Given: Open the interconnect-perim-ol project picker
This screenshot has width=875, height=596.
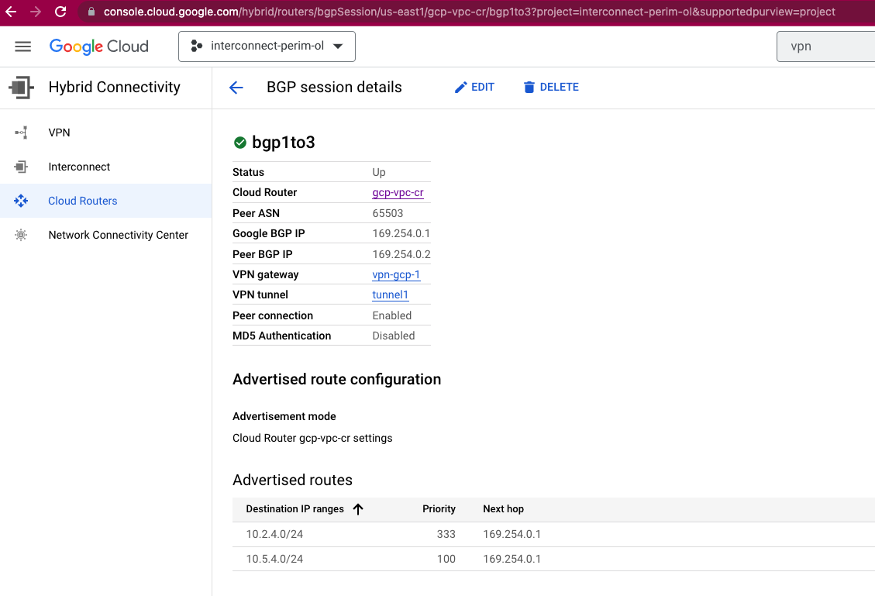Looking at the screenshot, I should [267, 46].
